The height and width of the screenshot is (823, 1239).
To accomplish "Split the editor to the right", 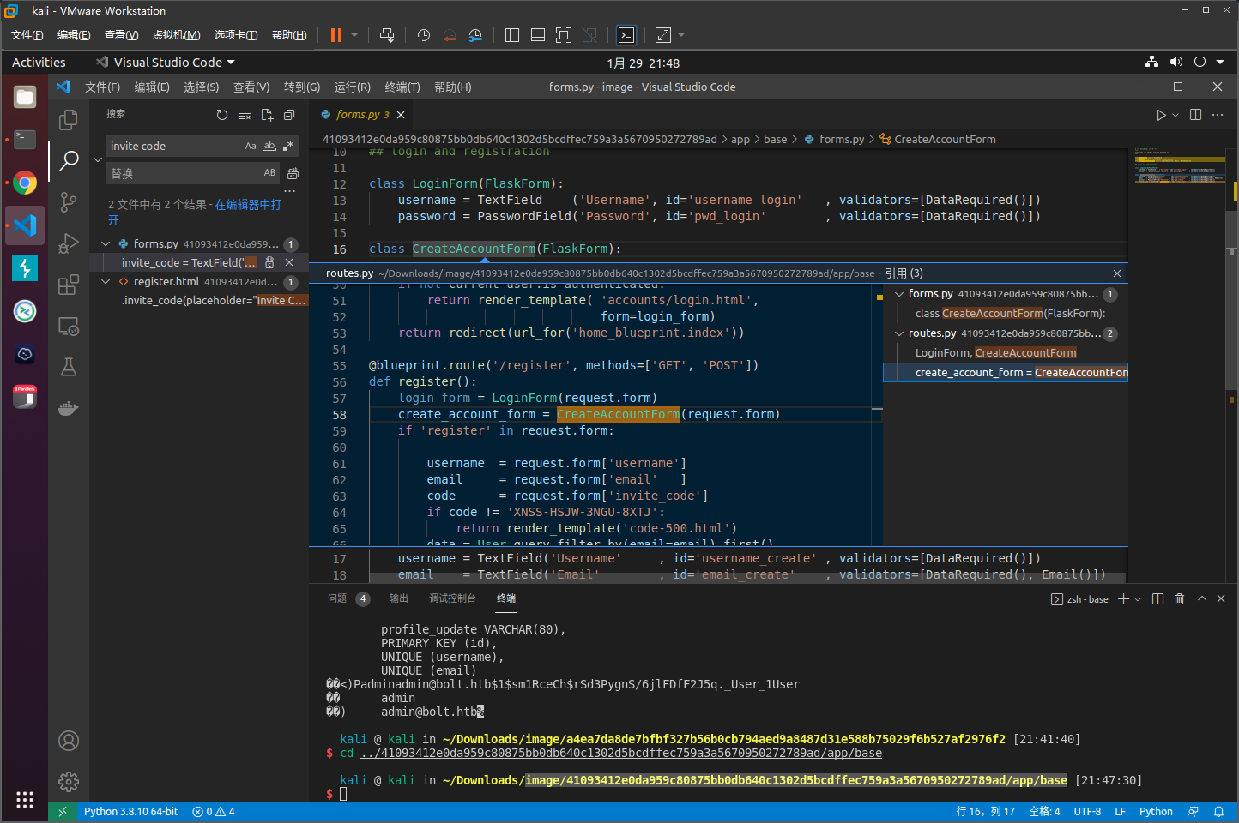I will [1195, 115].
